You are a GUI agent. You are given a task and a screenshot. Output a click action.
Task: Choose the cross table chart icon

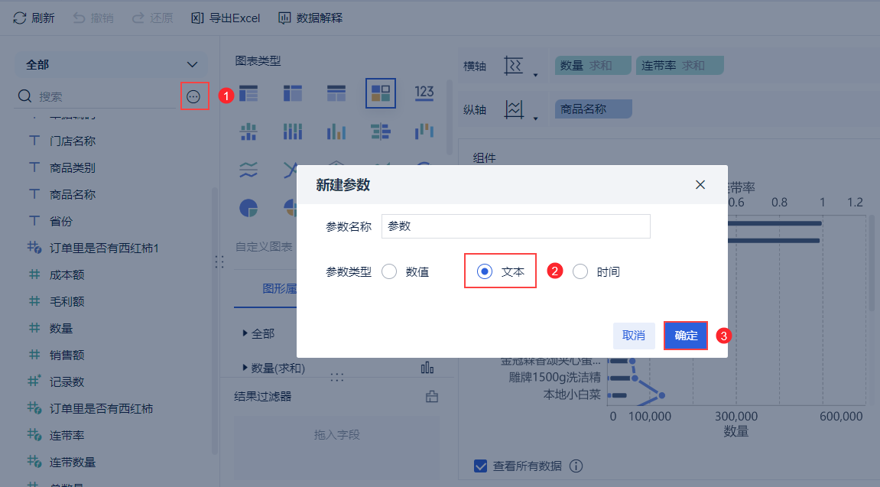tap(292, 93)
